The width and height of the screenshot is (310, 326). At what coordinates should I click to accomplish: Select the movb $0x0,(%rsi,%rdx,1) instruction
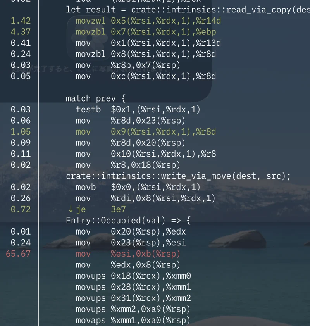(x=138, y=187)
